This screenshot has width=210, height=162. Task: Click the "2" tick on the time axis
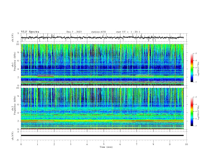[54, 144]
